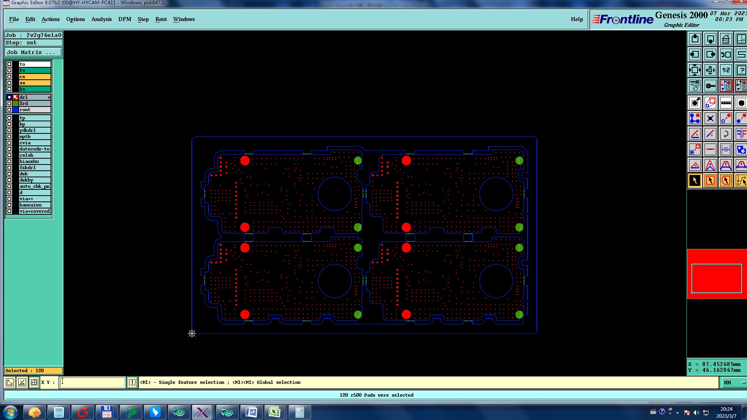This screenshot has width=747, height=420.
Task: Select the black arrow select tool
Action: 694,181
